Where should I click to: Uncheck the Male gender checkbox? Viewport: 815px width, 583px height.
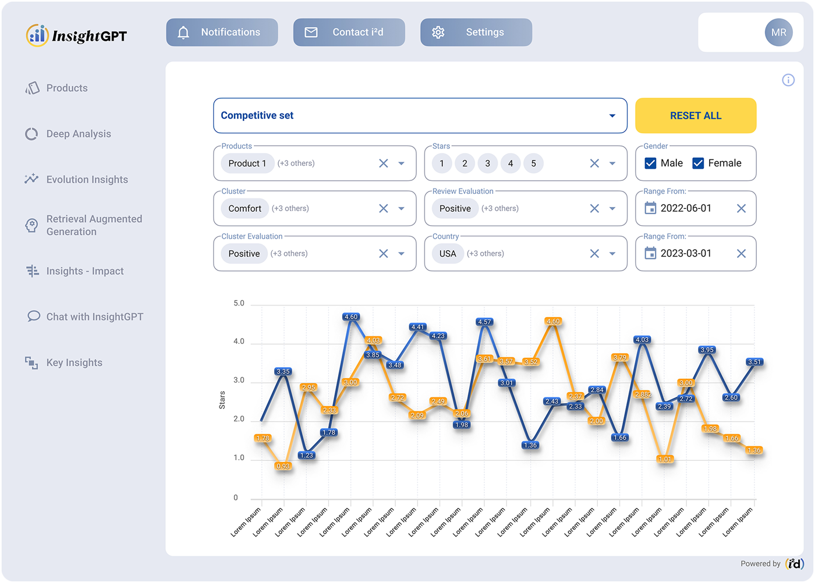pos(651,163)
